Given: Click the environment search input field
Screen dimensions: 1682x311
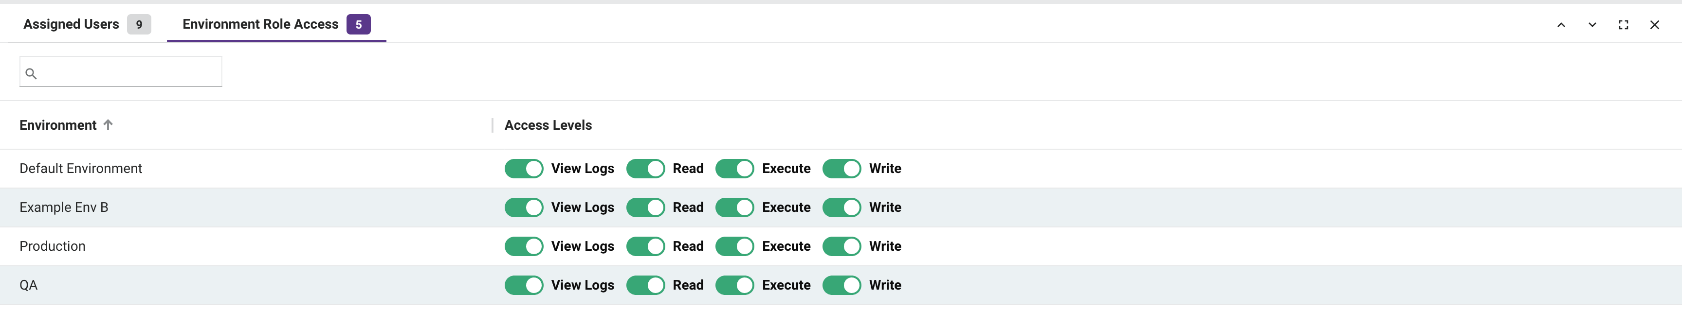Looking at the screenshot, I should click(x=129, y=72).
